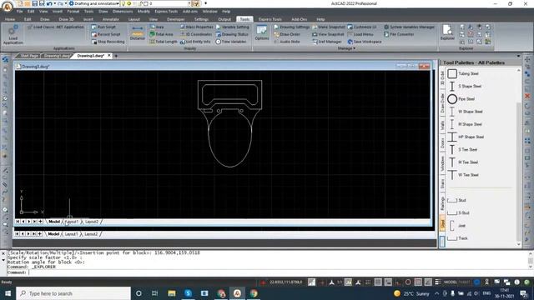Click the Windows search box
534x300 pixels.
[x=73, y=293]
